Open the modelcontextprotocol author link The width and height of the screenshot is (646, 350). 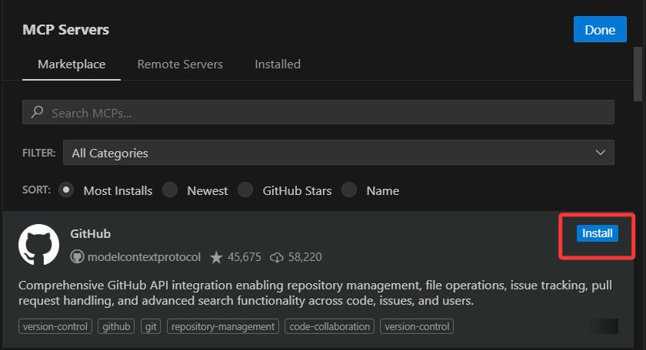(144, 257)
